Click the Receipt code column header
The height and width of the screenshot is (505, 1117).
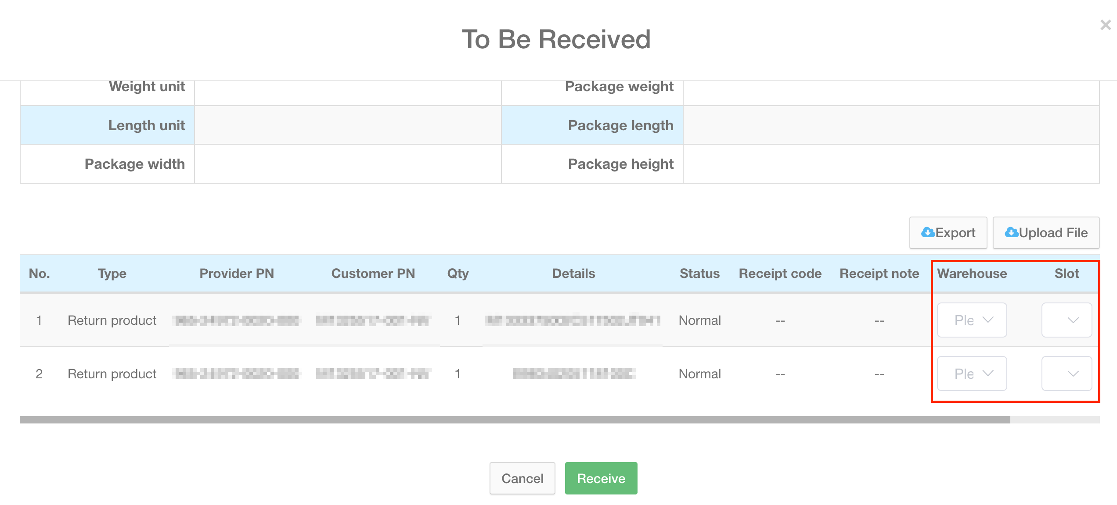[780, 274]
